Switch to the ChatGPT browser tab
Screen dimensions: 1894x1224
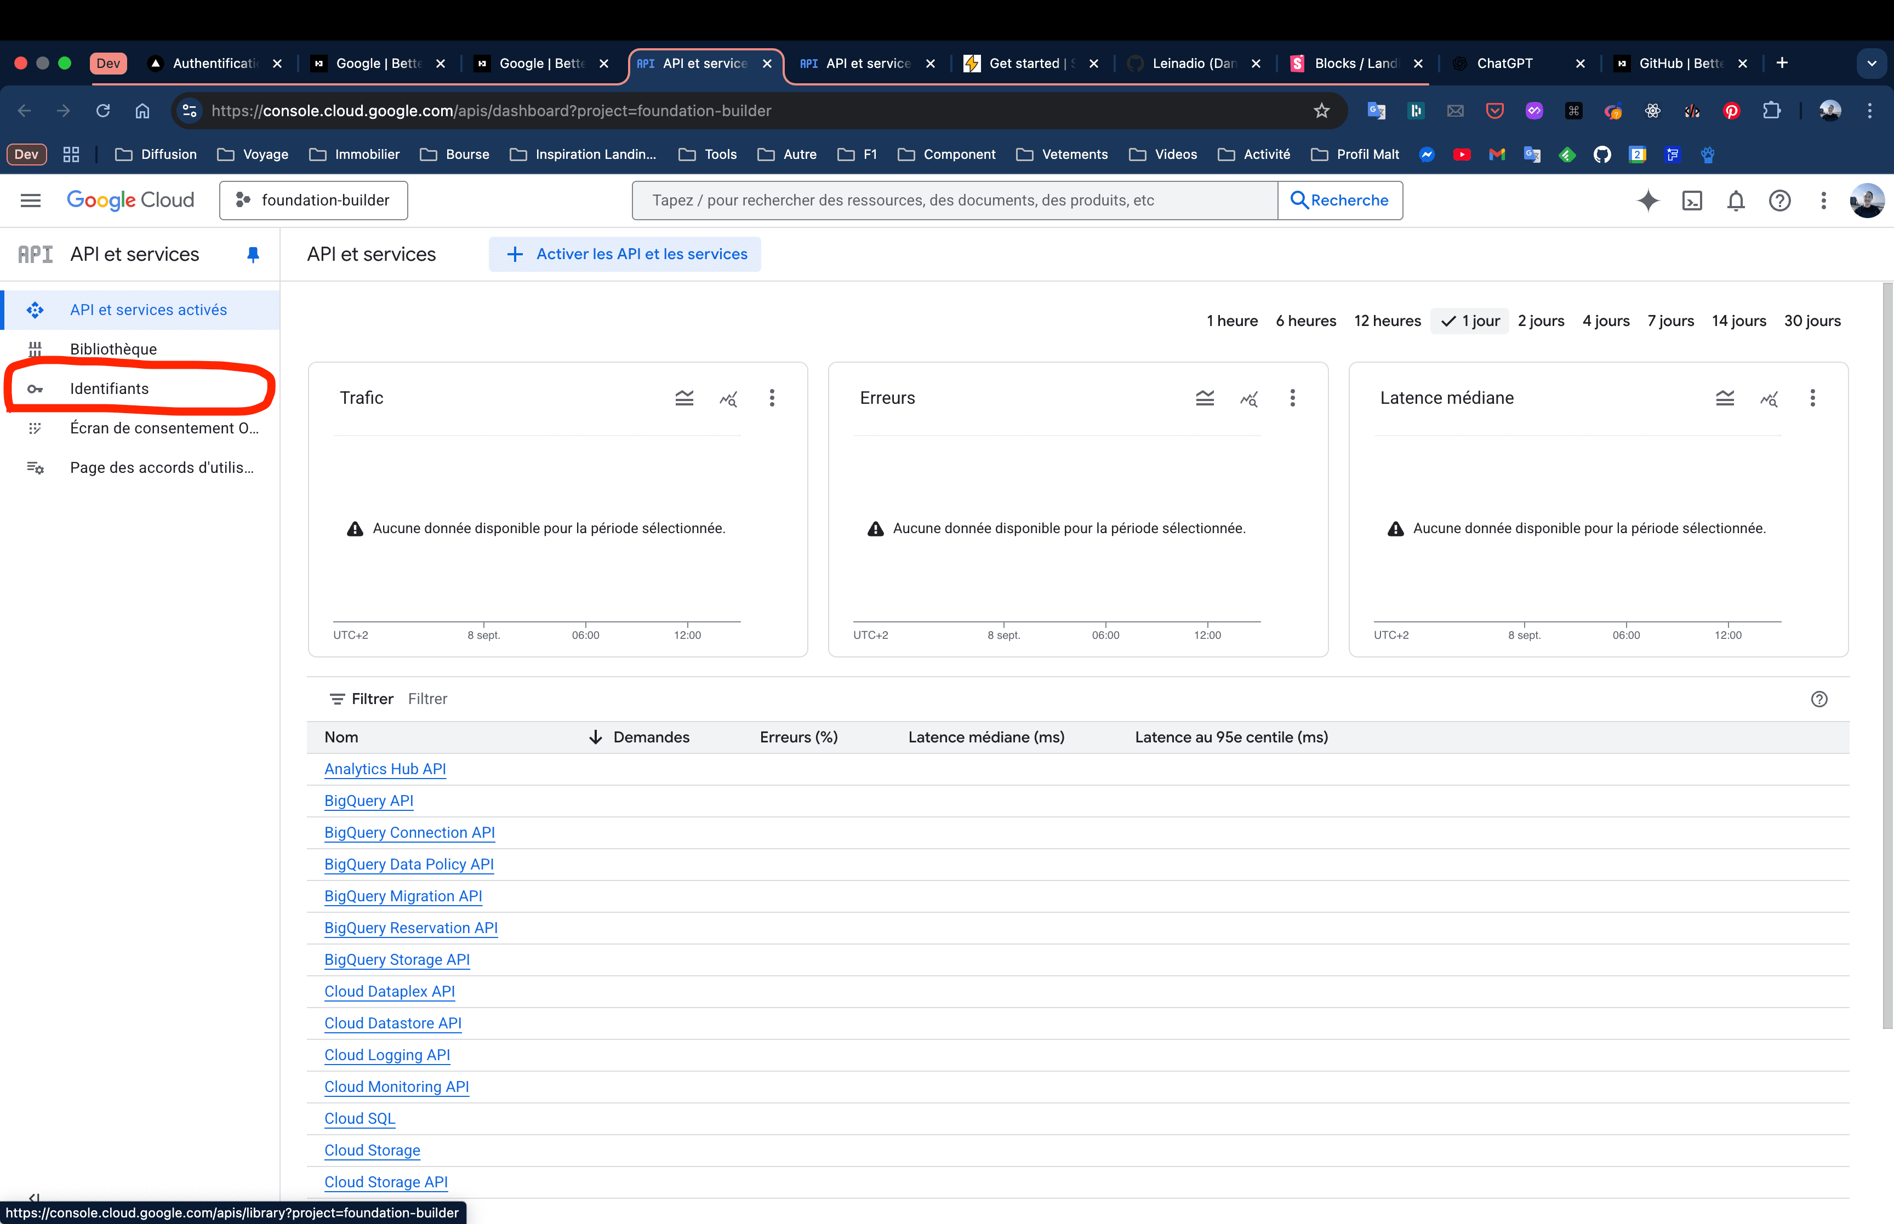[1504, 64]
